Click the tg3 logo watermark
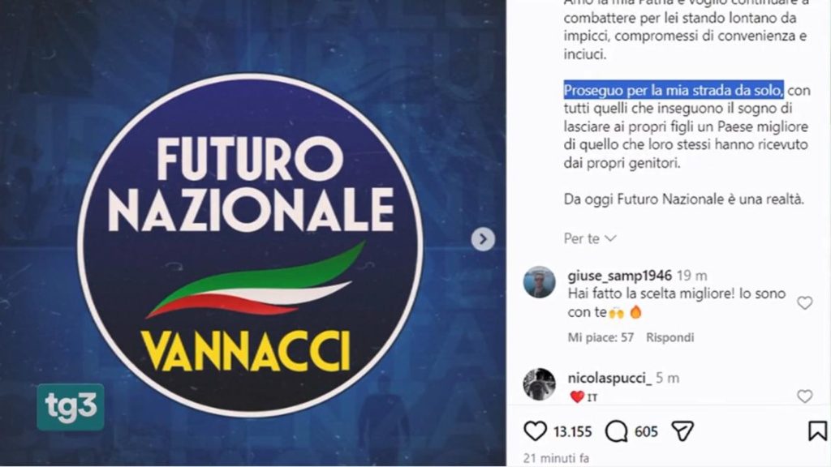The width and height of the screenshot is (831, 467). click(71, 407)
